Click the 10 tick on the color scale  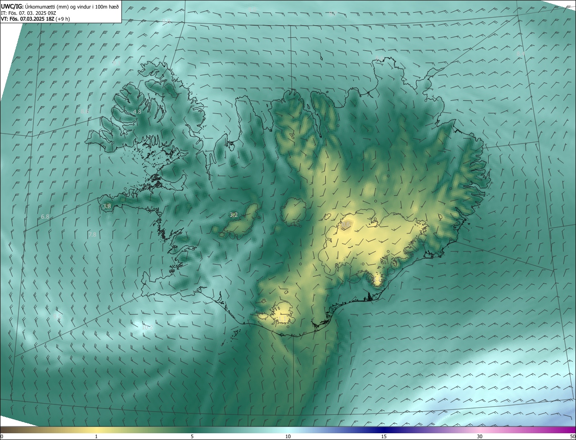pyautogui.click(x=288, y=436)
